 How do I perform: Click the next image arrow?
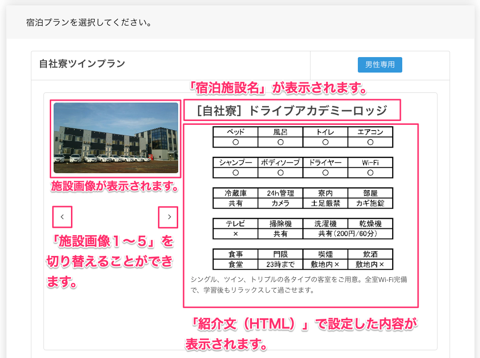pos(169,217)
